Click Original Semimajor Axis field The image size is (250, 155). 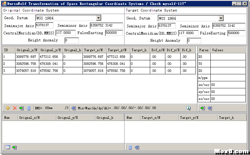[x=44, y=25]
